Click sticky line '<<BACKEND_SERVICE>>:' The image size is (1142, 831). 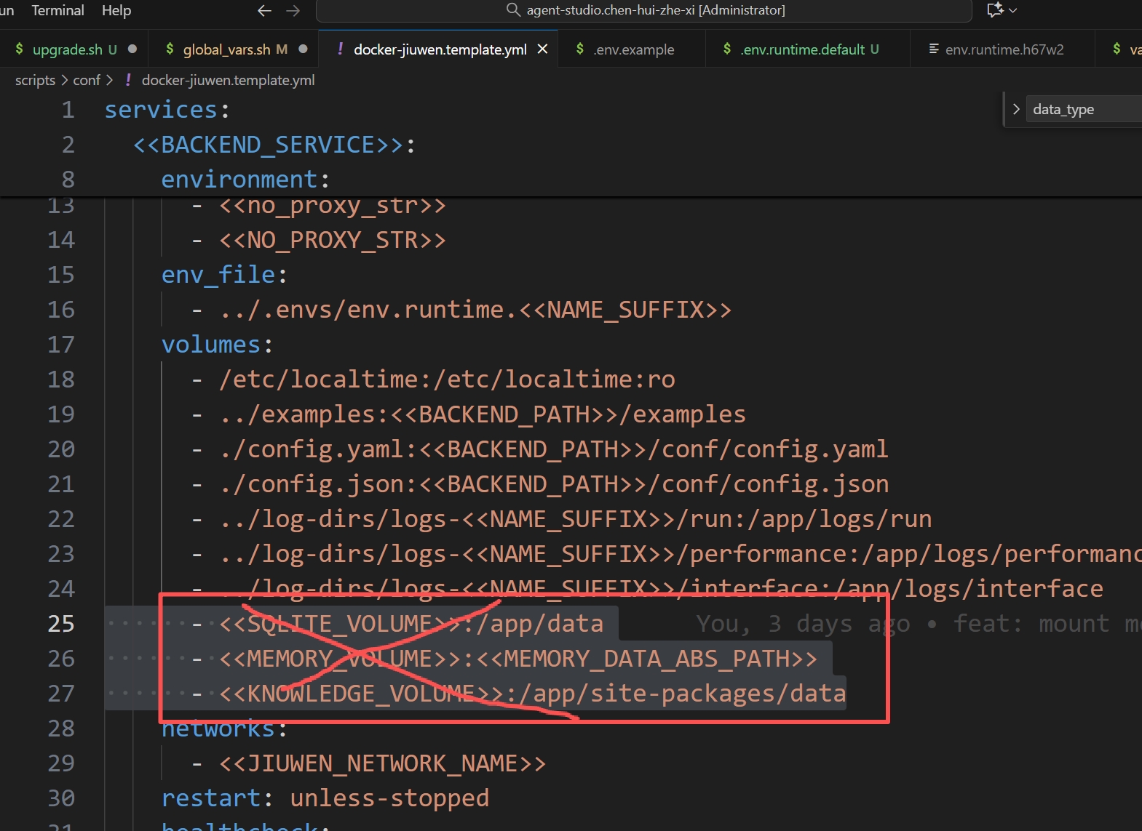tap(274, 145)
